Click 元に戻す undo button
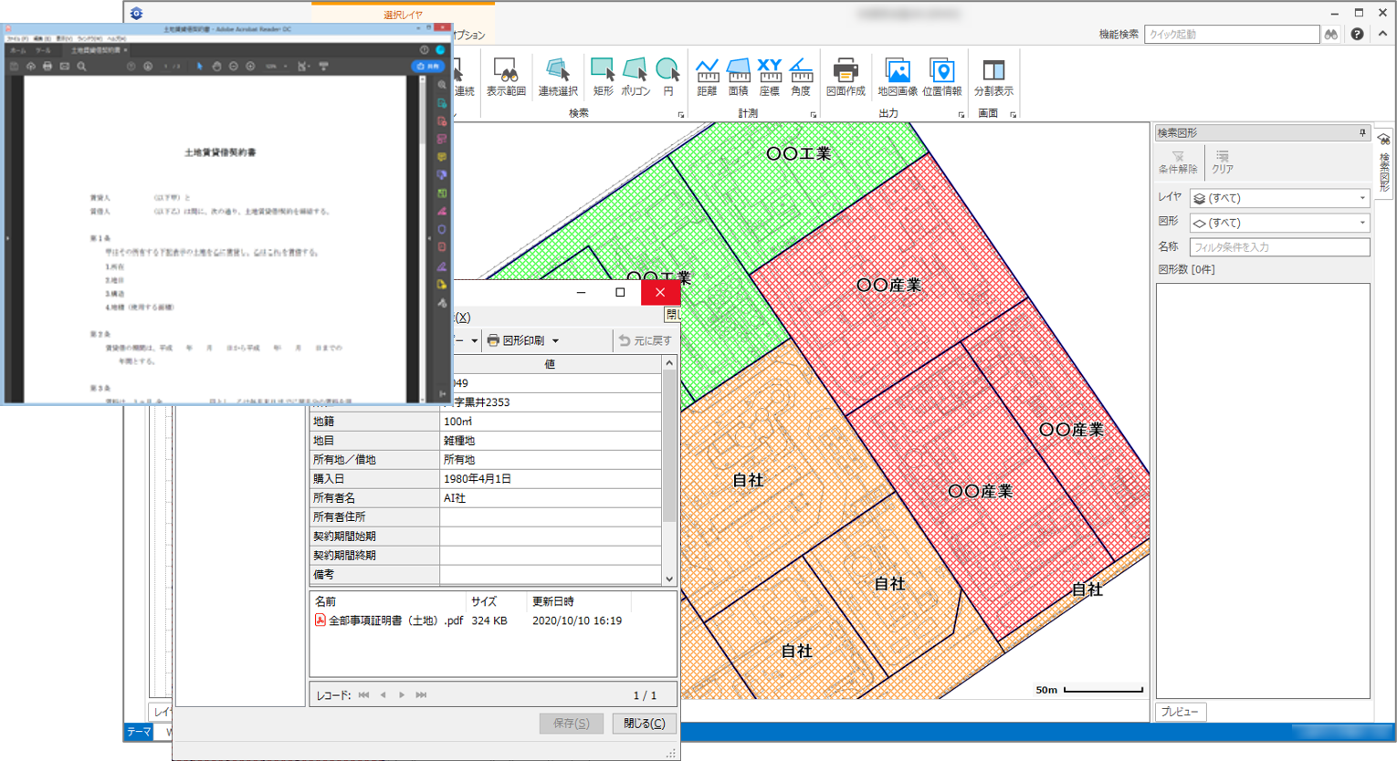Image resolution: width=1397 pixels, height=761 pixels. [645, 340]
